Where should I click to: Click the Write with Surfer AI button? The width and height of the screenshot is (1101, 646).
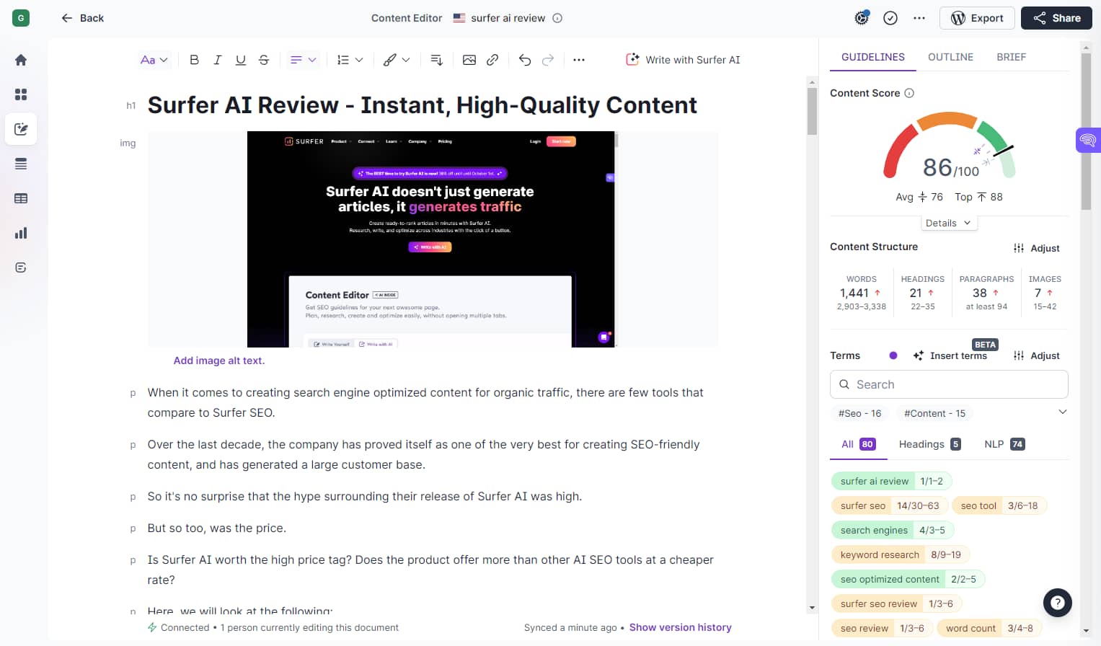pos(682,60)
